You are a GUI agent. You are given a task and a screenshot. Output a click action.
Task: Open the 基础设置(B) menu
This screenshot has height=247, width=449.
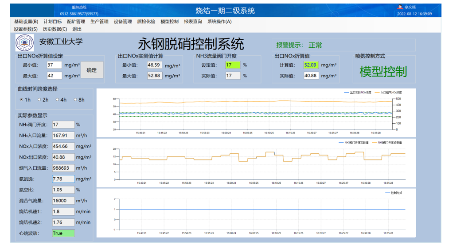point(26,21)
